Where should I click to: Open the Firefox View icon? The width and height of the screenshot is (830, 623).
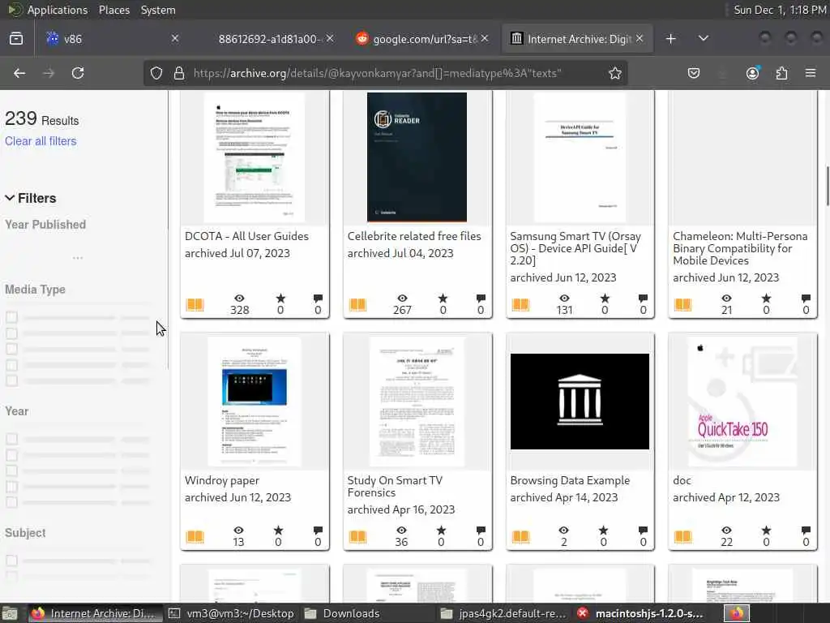16,39
